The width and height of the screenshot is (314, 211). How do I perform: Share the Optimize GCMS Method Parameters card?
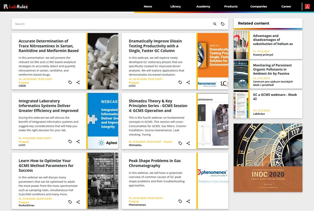78,202
